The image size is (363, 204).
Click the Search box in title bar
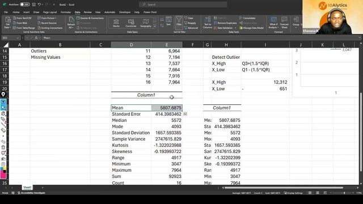(x=183, y=5)
